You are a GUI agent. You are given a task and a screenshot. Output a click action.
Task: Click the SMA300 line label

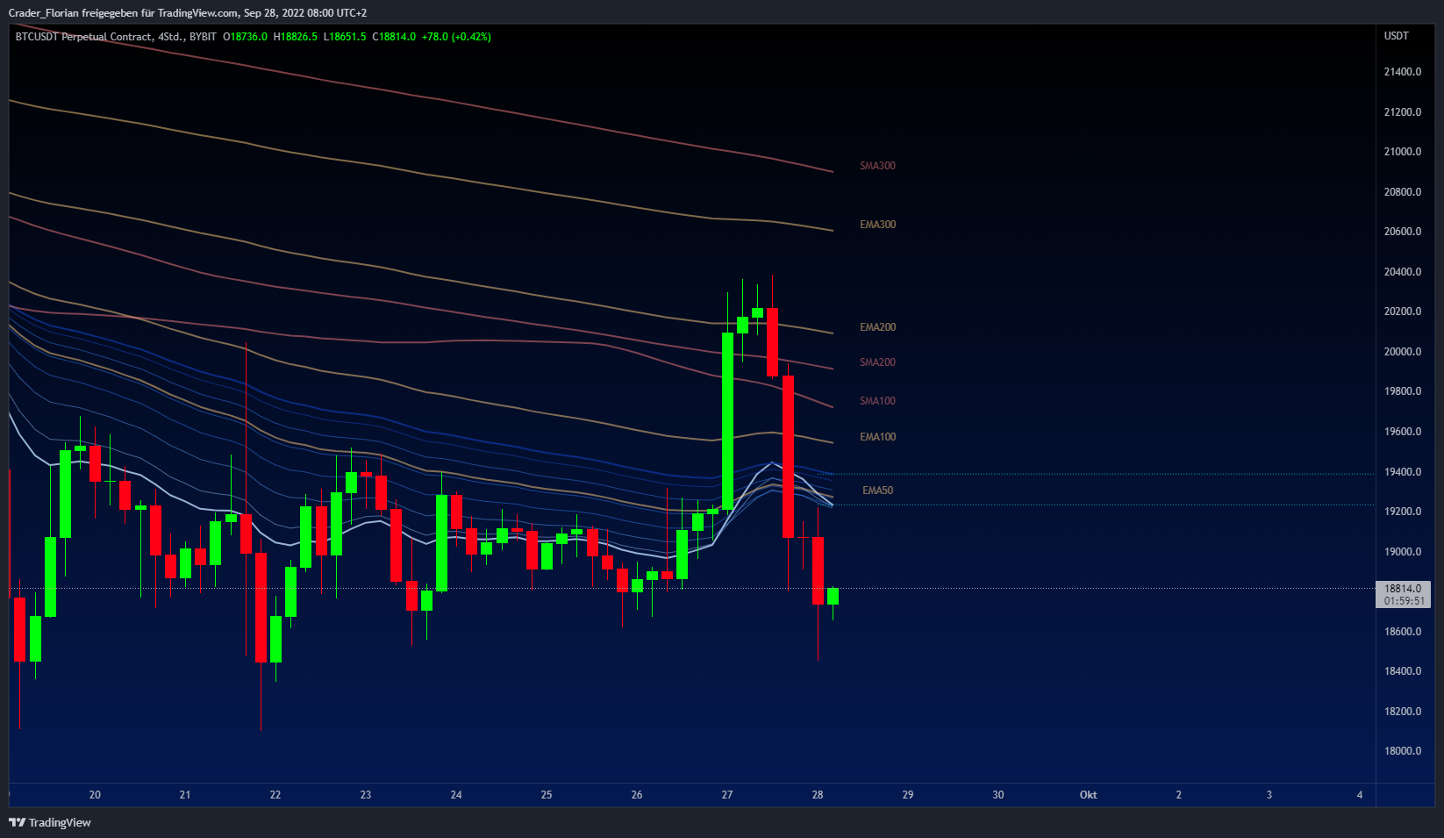coord(877,166)
